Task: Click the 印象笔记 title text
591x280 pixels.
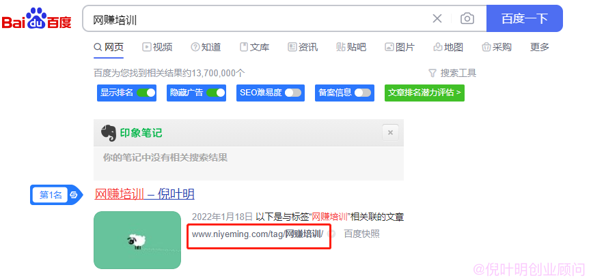Action: pyautogui.click(x=141, y=133)
